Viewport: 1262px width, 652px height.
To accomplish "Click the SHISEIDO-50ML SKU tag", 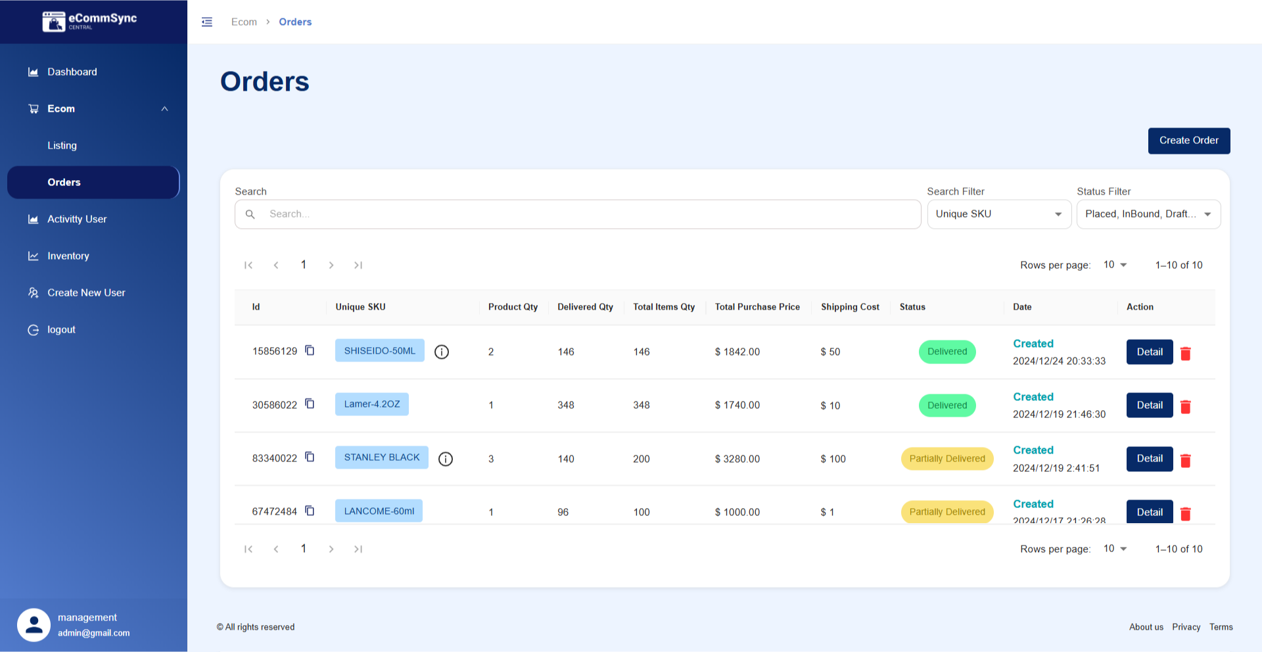I will click(380, 350).
